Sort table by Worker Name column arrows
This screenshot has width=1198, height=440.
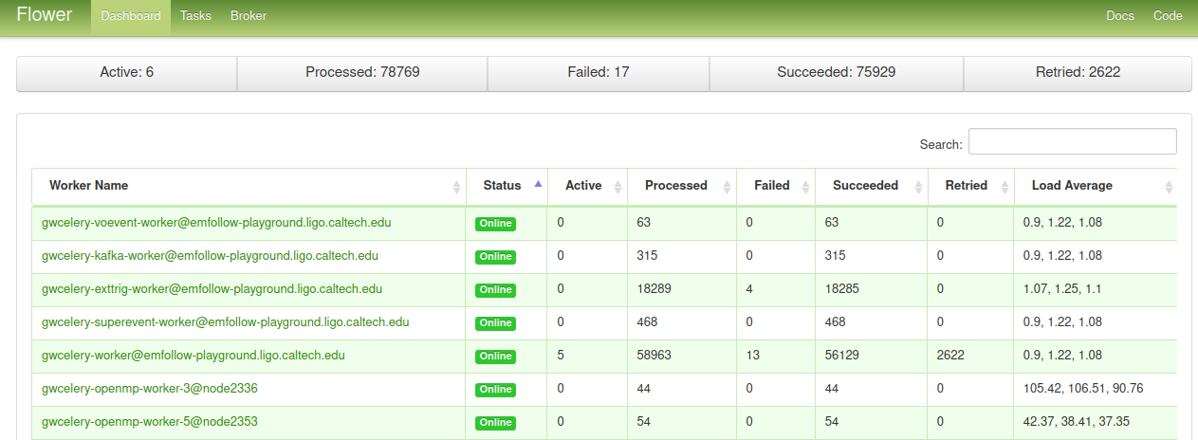456,187
